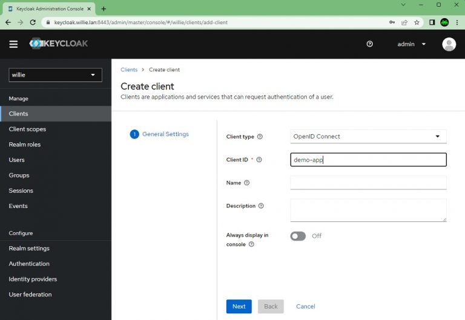Show help for Client type

click(260, 137)
